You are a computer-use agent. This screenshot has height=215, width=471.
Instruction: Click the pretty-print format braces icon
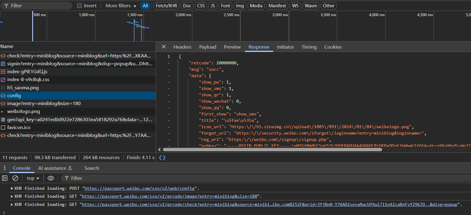coord(162,158)
